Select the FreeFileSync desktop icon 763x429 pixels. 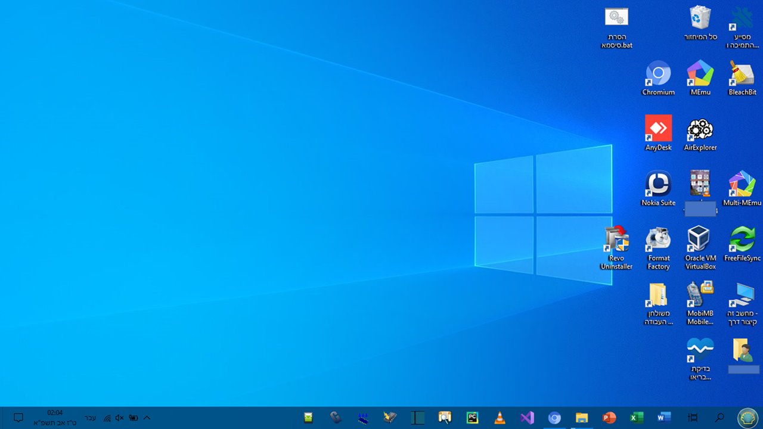742,244
